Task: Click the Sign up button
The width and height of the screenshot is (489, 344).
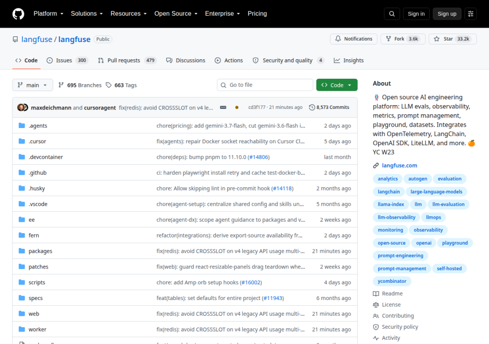Action: click(x=447, y=14)
